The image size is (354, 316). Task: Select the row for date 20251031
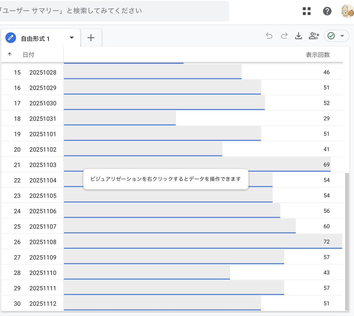coord(43,119)
